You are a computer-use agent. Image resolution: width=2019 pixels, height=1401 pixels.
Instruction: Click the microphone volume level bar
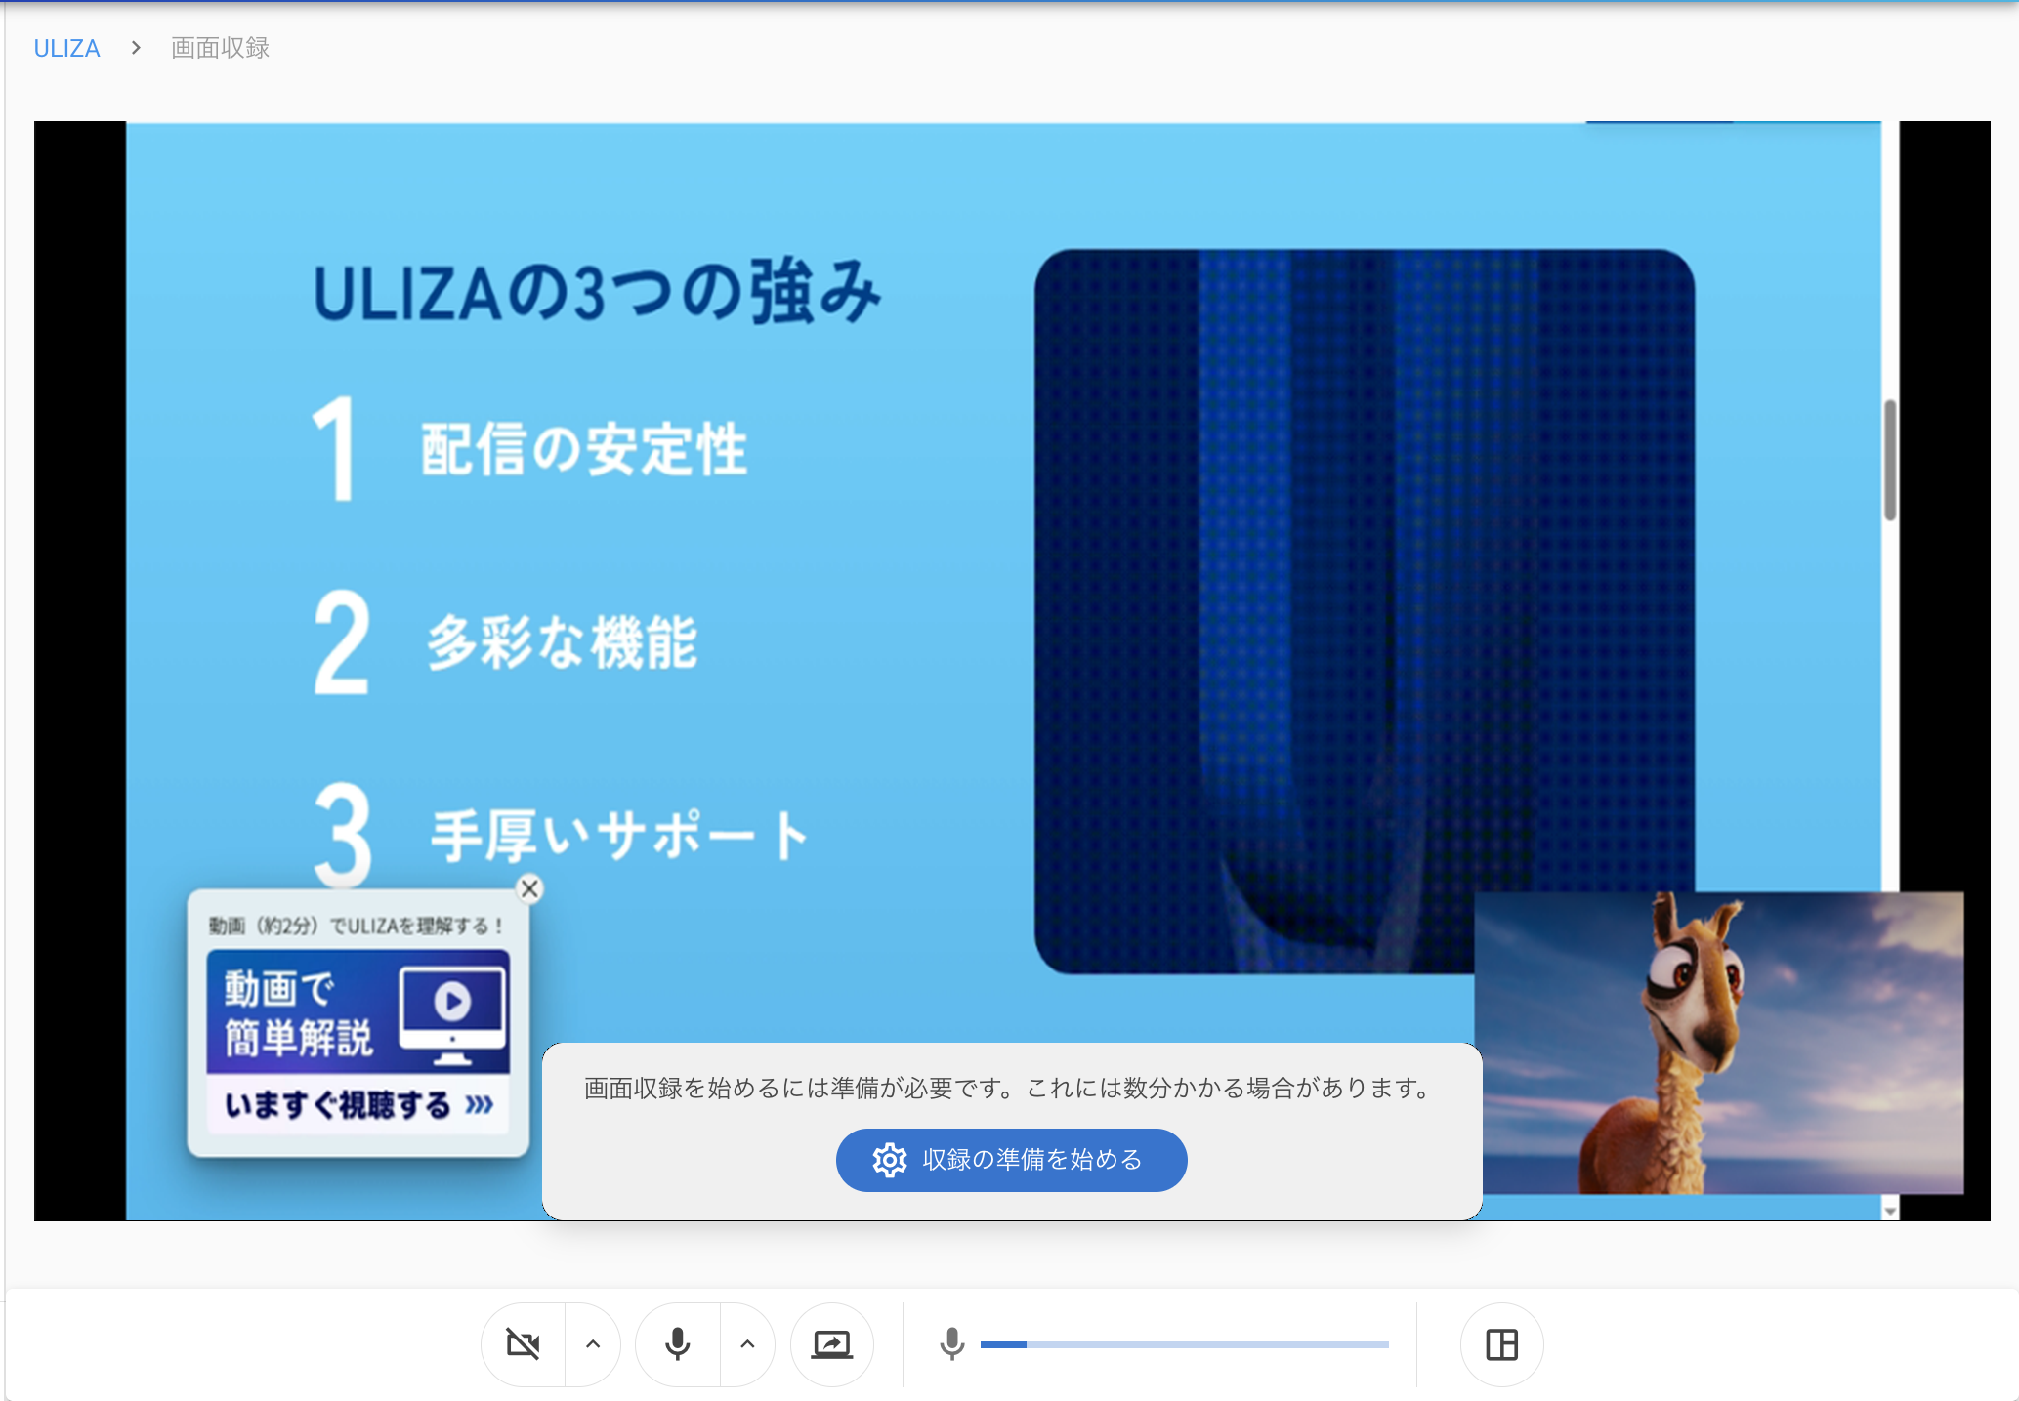pos(1185,1344)
